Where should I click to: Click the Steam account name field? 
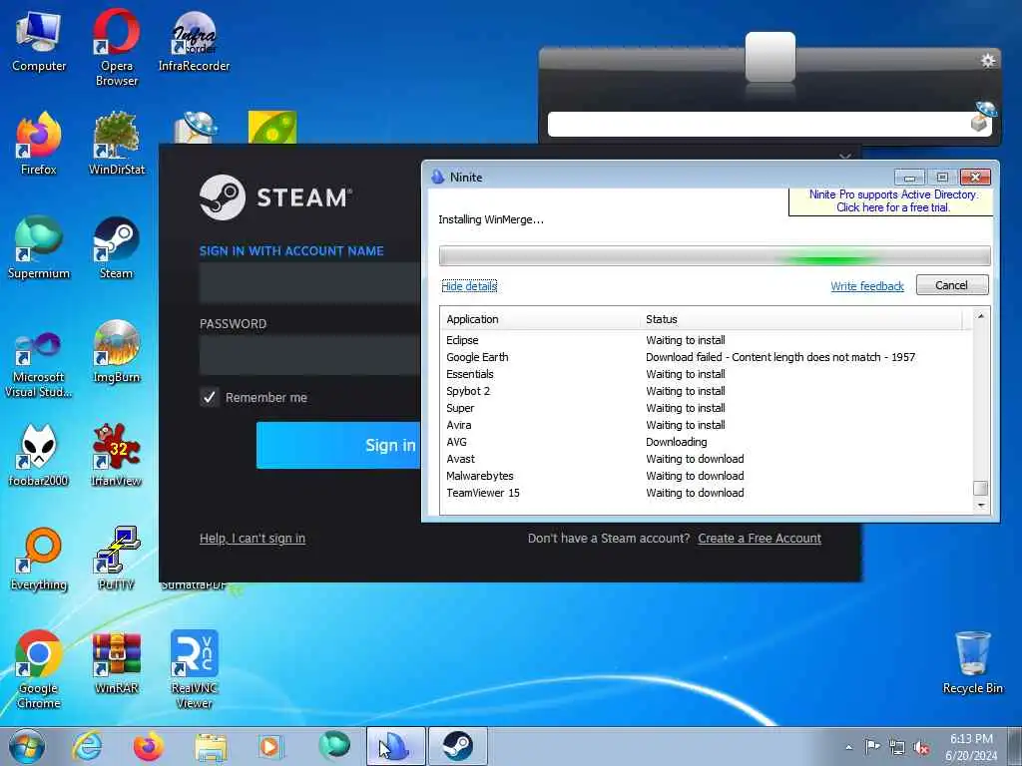click(309, 282)
